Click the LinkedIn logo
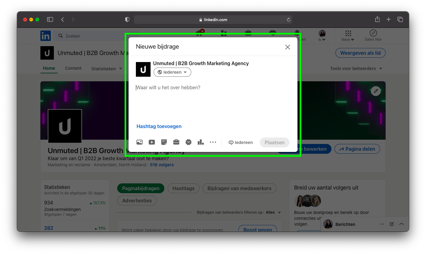The height and width of the screenshot is (254, 426). click(x=46, y=36)
